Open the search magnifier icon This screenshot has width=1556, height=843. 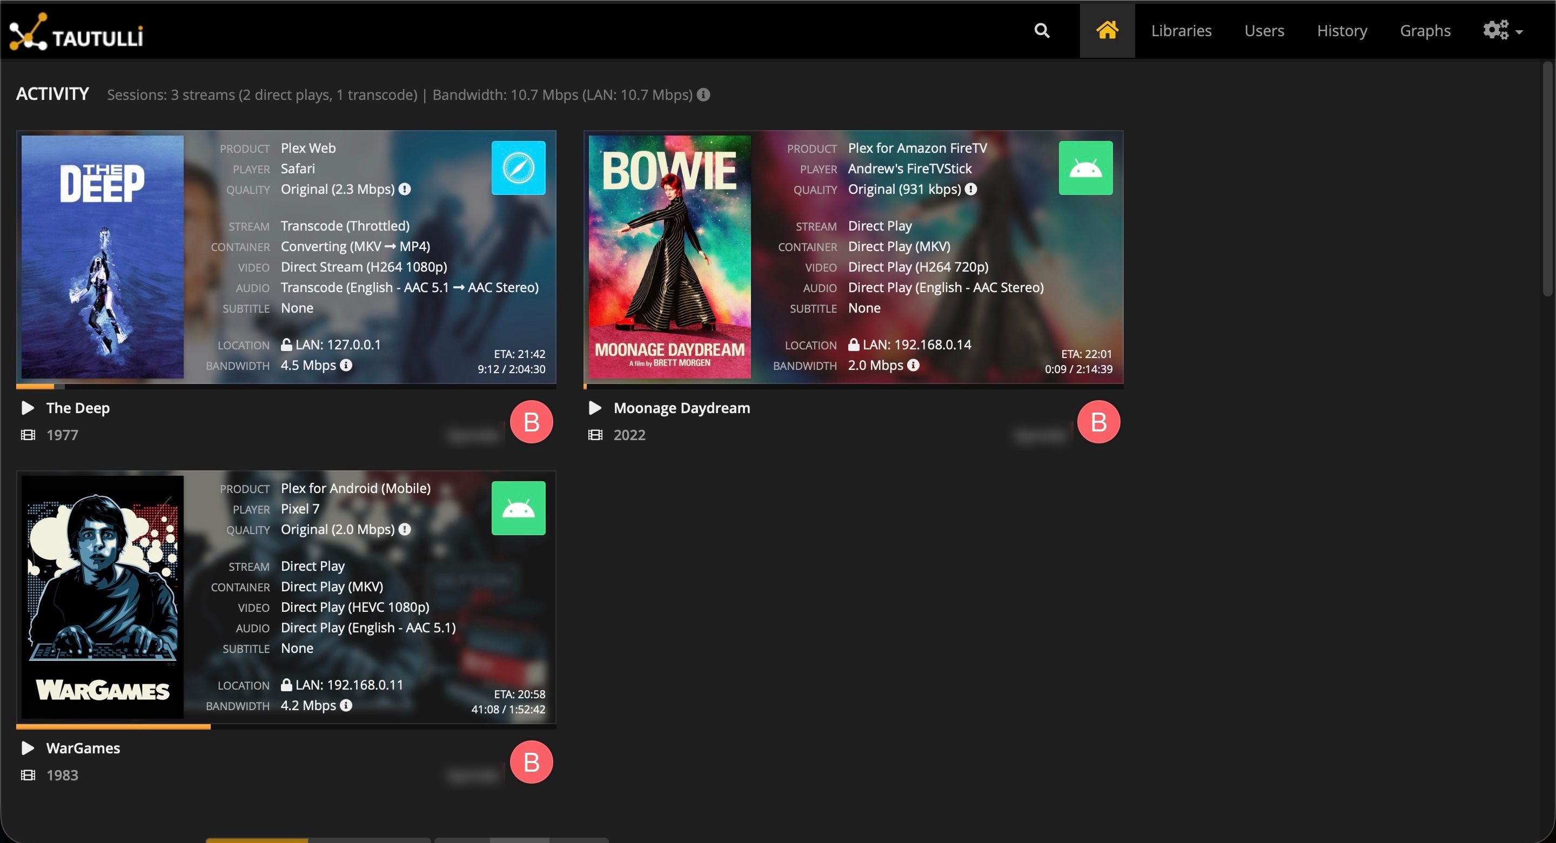pos(1041,30)
